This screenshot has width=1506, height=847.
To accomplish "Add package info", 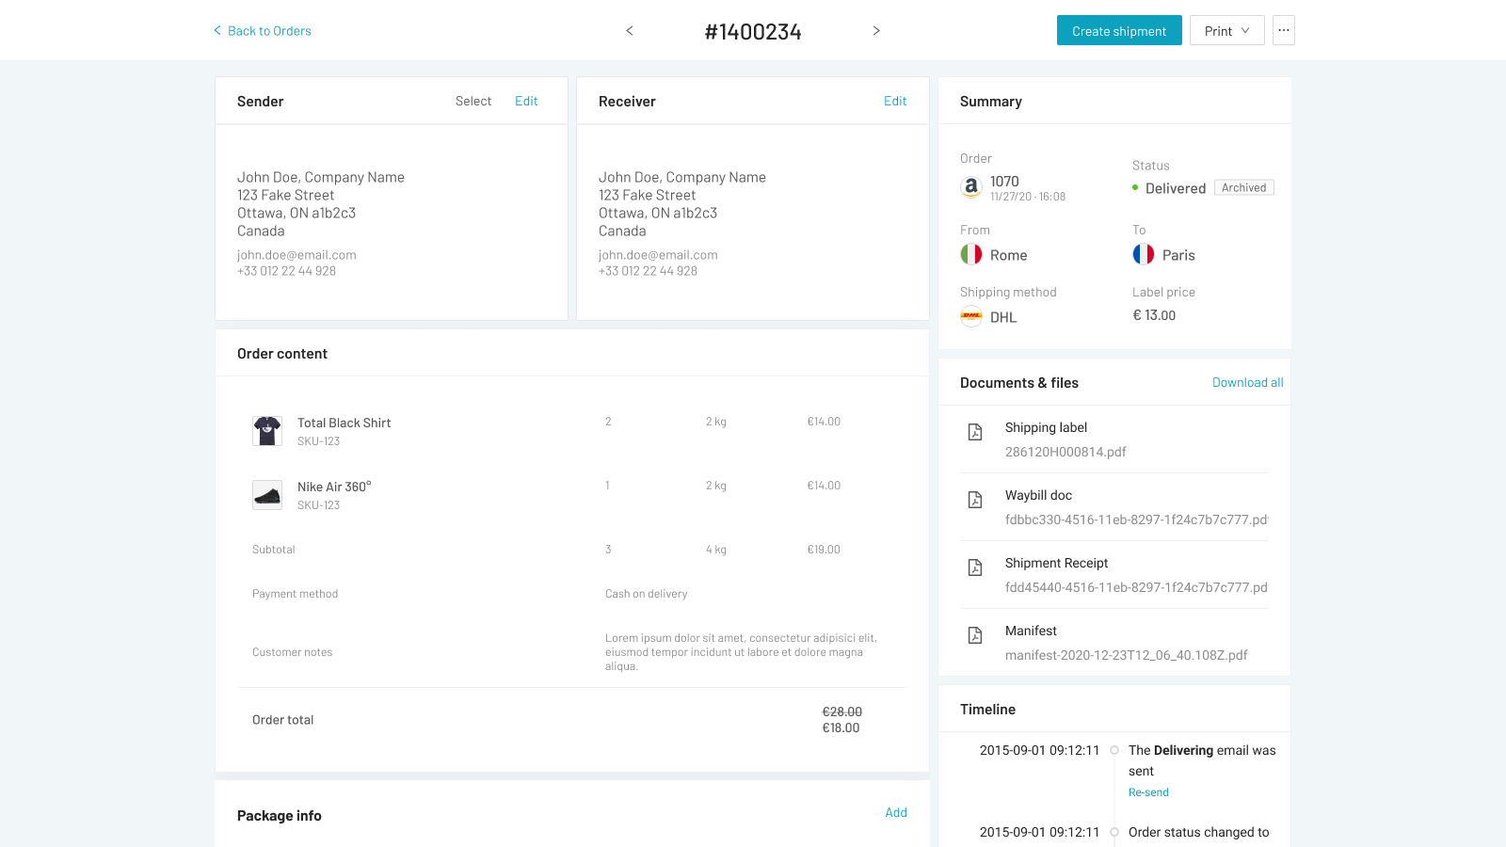I will coord(896,812).
